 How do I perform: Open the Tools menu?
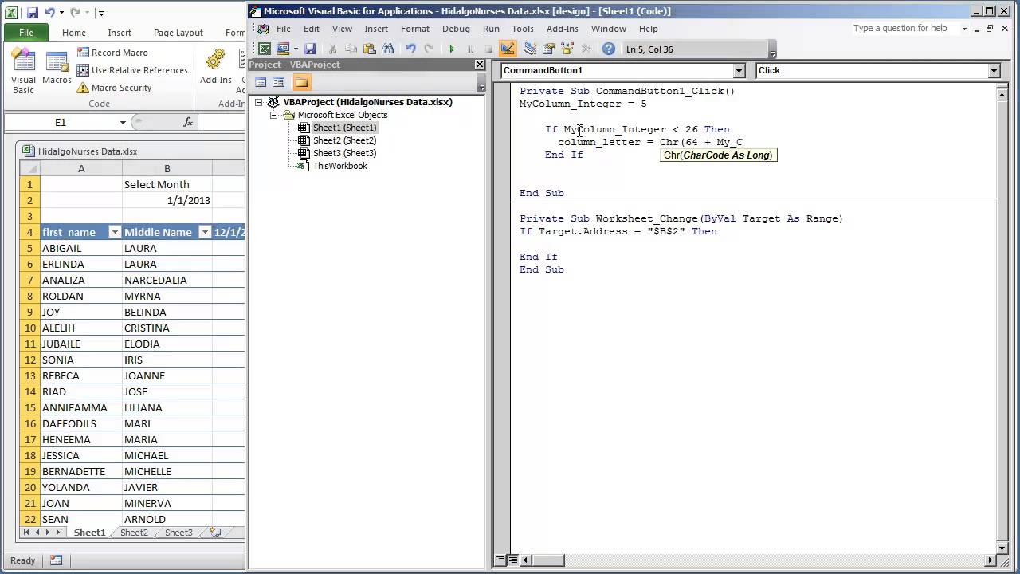[x=523, y=29]
